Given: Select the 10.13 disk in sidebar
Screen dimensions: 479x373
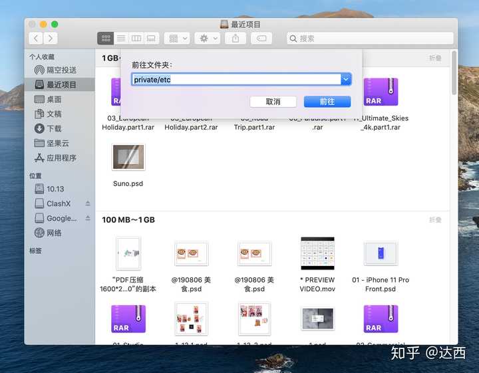Looking at the screenshot, I should pyautogui.click(x=60, y=189).
